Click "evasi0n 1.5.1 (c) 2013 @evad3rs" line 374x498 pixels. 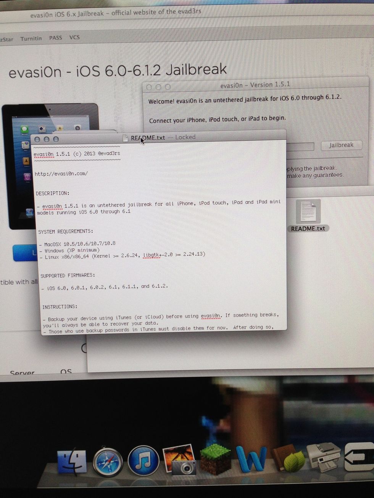tap(77, 154)
